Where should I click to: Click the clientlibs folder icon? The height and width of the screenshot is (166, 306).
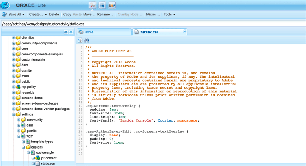pos(18,37)
